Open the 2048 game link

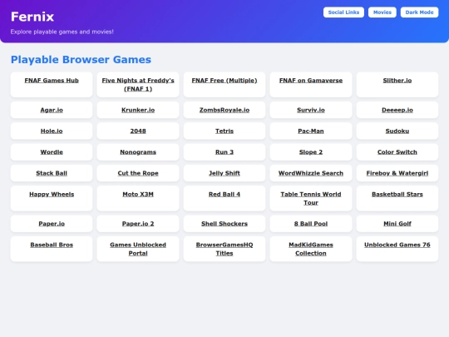(x=138, y=131)
